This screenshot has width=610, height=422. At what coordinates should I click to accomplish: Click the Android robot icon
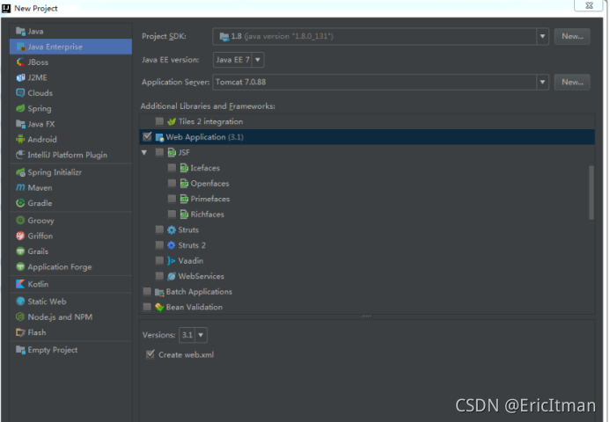coord(20,139)
